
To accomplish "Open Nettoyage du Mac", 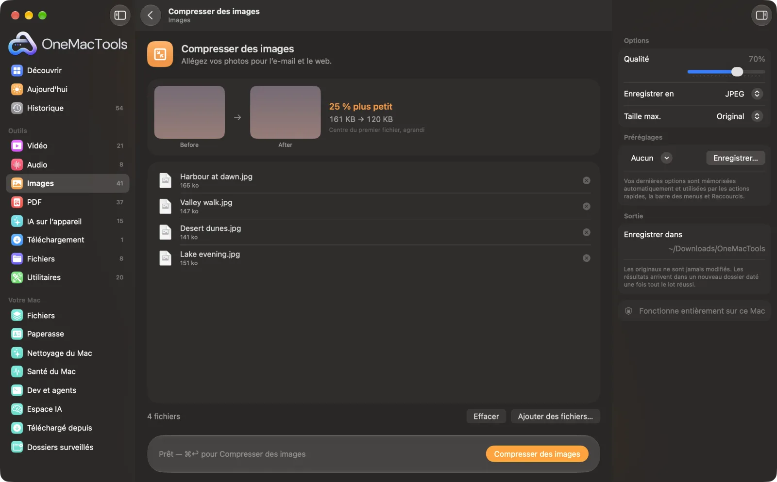I will 68,353.
